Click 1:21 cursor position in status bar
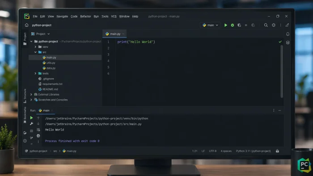Viewport: 313px width, 176px height. tap(195, 151)
